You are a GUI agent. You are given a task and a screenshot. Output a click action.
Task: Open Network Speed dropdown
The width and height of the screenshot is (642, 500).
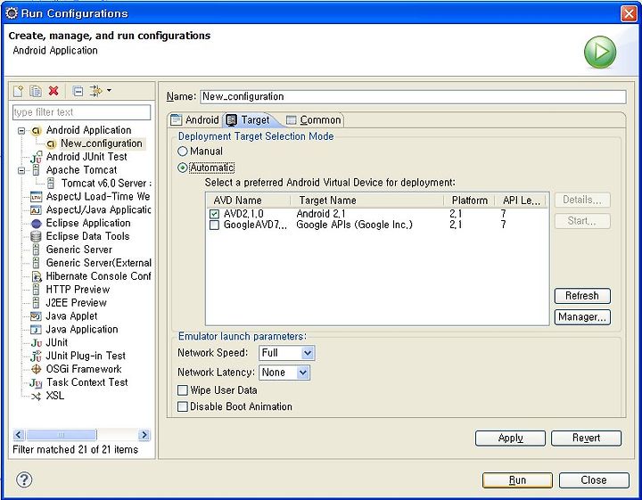click(x=286, y=353)
